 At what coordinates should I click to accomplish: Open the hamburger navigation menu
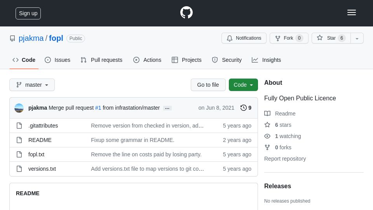click(x=351, y=12)
